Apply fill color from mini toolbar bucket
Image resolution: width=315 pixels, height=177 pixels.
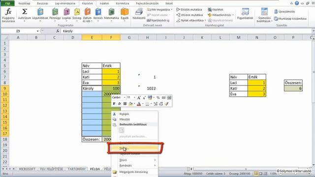(130, 104)
